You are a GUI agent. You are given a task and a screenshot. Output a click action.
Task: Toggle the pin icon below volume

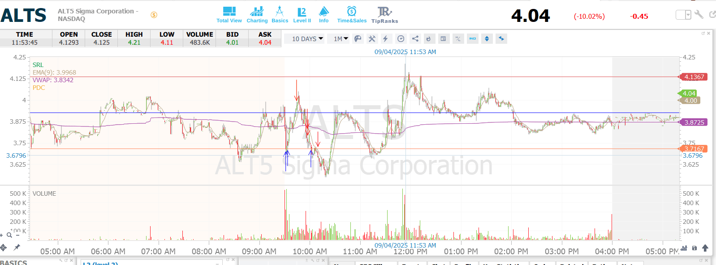17,247
